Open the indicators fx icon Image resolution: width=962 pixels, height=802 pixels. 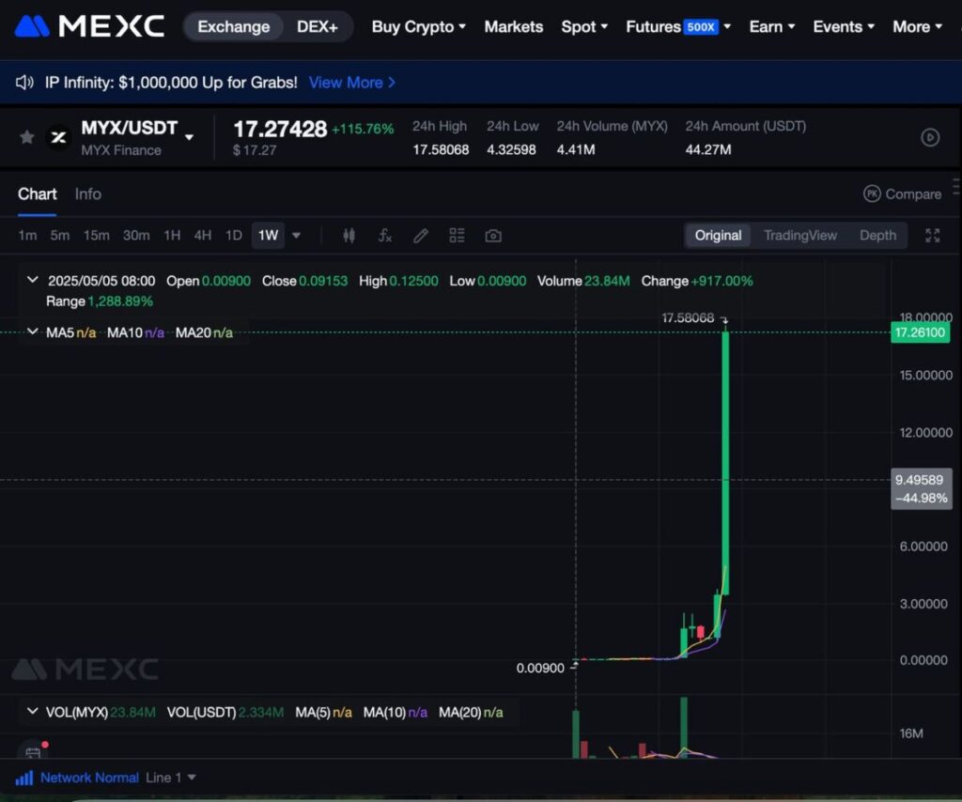point(384,236)
